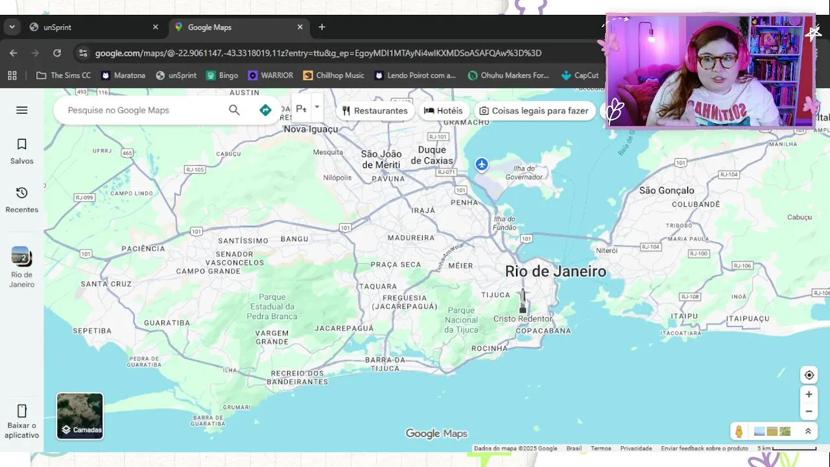
Task: Toggle the 5 km map scale units
Action: pos(787,448)
